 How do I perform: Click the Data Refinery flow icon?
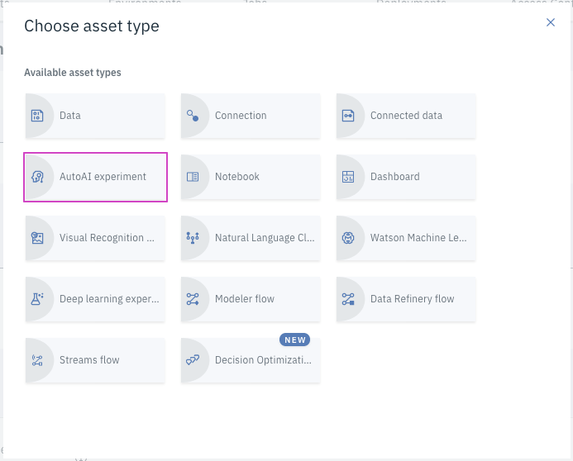pyautogui.click(x=348, y=299)
